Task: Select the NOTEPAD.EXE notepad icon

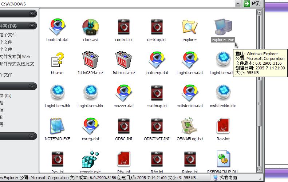Action: (x=57, y=126)
